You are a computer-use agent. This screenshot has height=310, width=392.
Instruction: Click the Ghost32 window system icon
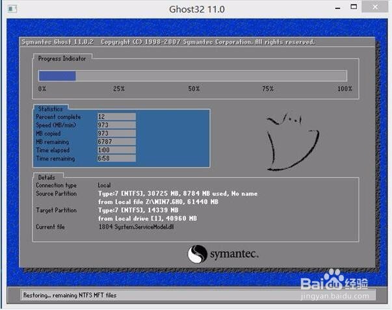click(12, 9)
